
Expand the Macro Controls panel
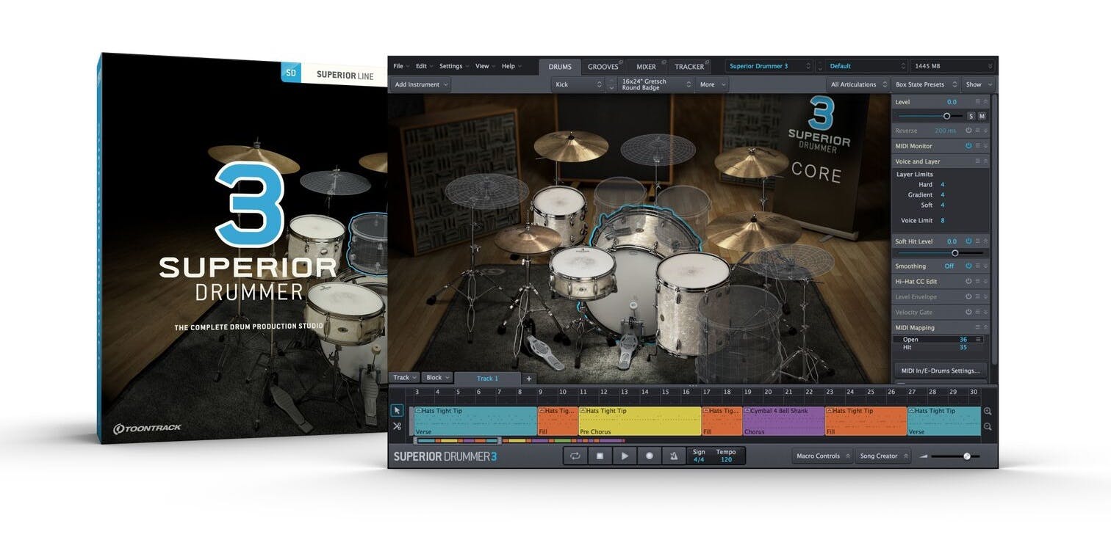[822, 456]
